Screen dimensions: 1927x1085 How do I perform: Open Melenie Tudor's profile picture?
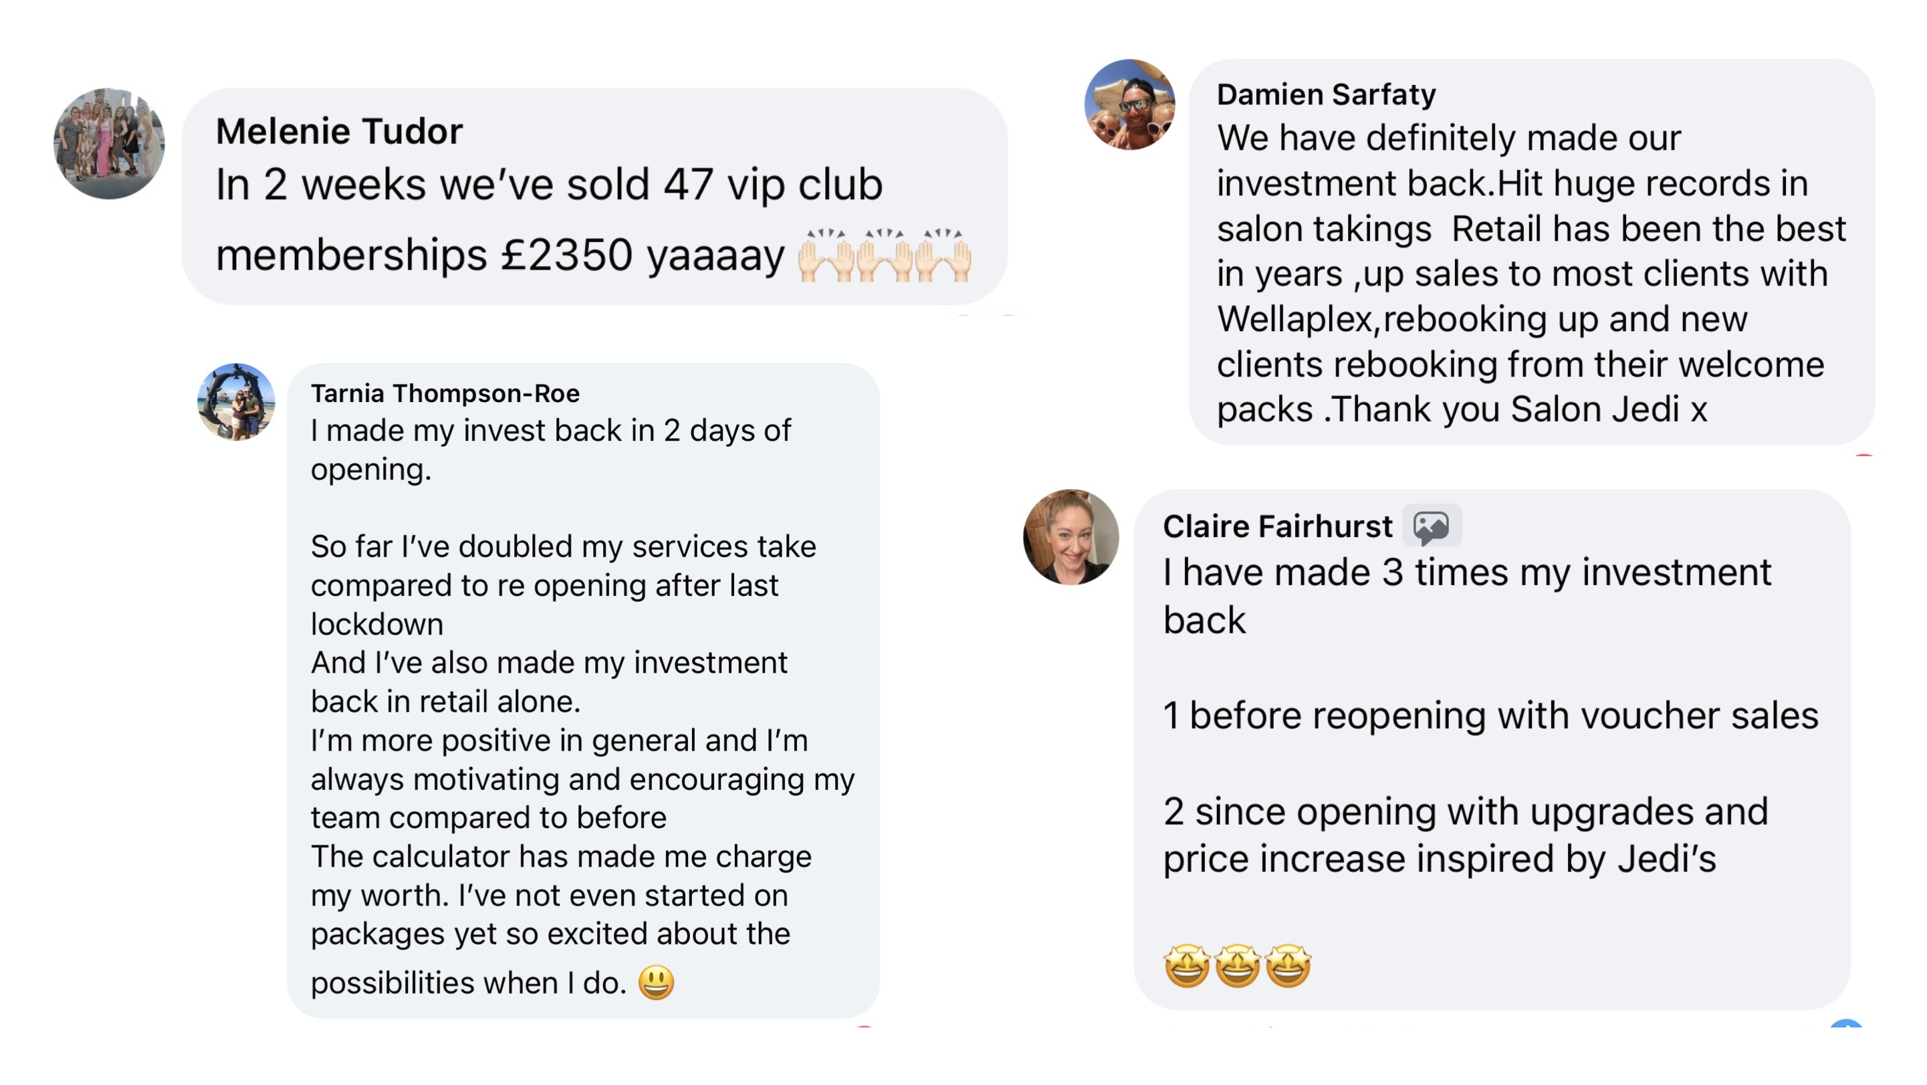[x=109, y=144]
